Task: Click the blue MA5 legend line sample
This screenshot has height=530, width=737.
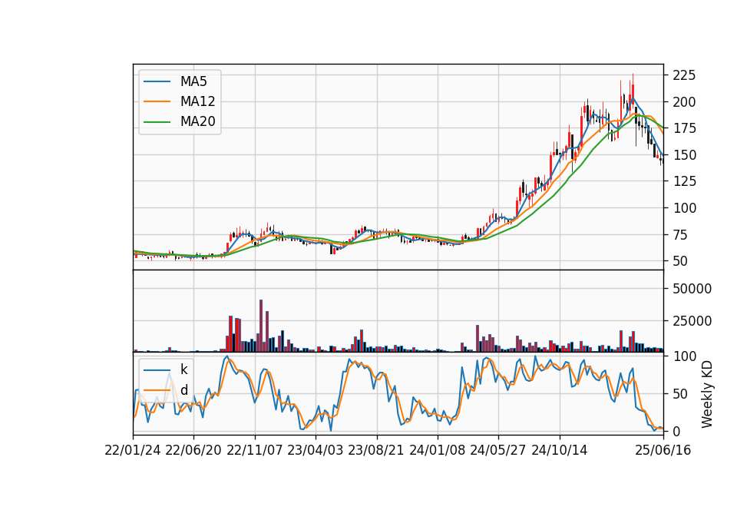Action: coord(157,82)
